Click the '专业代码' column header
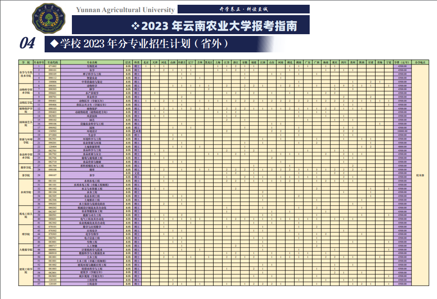This screenshot has height=299, width=437. (52, 62)
